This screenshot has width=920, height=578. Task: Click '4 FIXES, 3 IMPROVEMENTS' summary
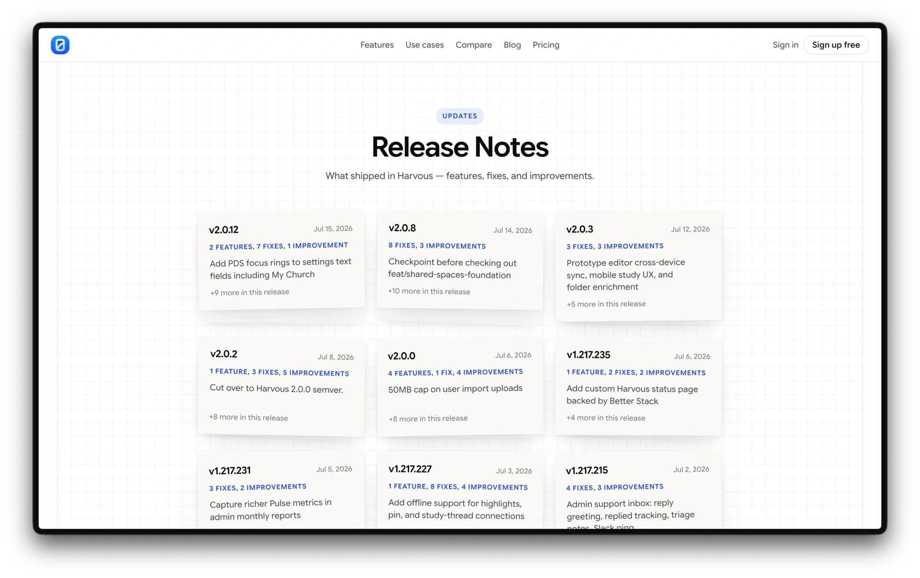(x=615, y=487)
